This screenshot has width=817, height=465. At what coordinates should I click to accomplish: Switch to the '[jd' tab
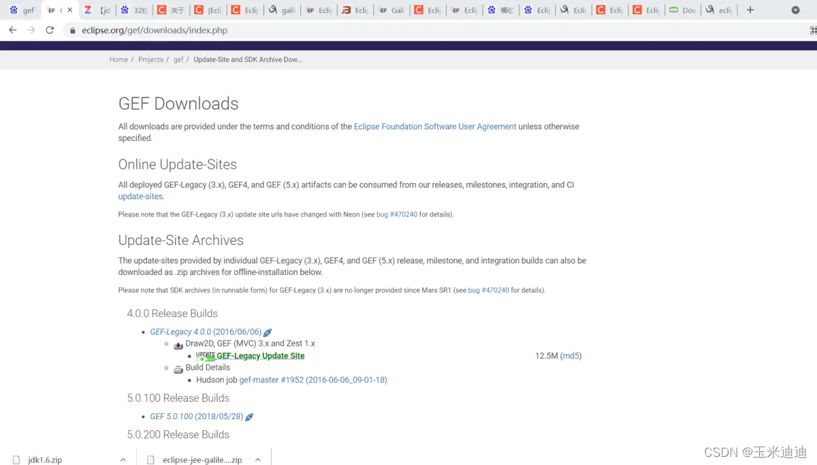(97, 10)
